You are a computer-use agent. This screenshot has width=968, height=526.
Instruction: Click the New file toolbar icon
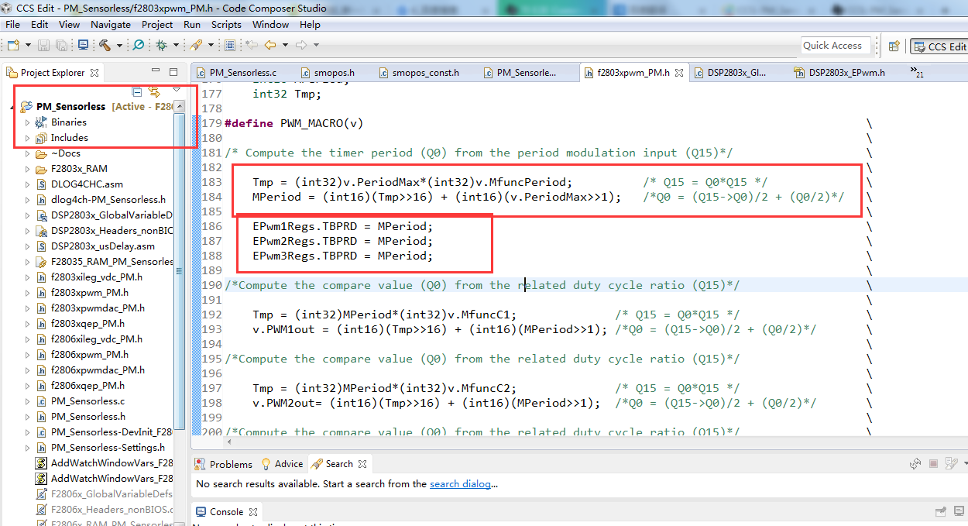pyautogui.click(x=13, y=46)
